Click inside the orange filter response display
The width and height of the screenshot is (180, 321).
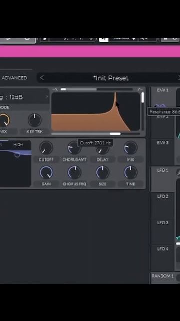pyautogui.click(x=95, y=112)
